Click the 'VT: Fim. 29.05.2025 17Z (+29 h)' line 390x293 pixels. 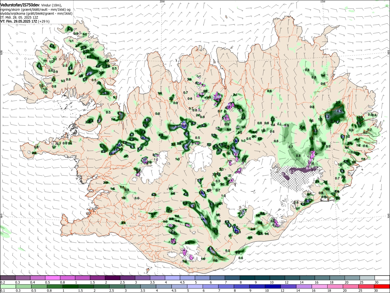click(25, 22)
